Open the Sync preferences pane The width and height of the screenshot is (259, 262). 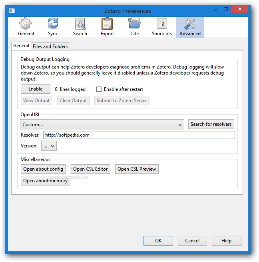tap(53, 27)
